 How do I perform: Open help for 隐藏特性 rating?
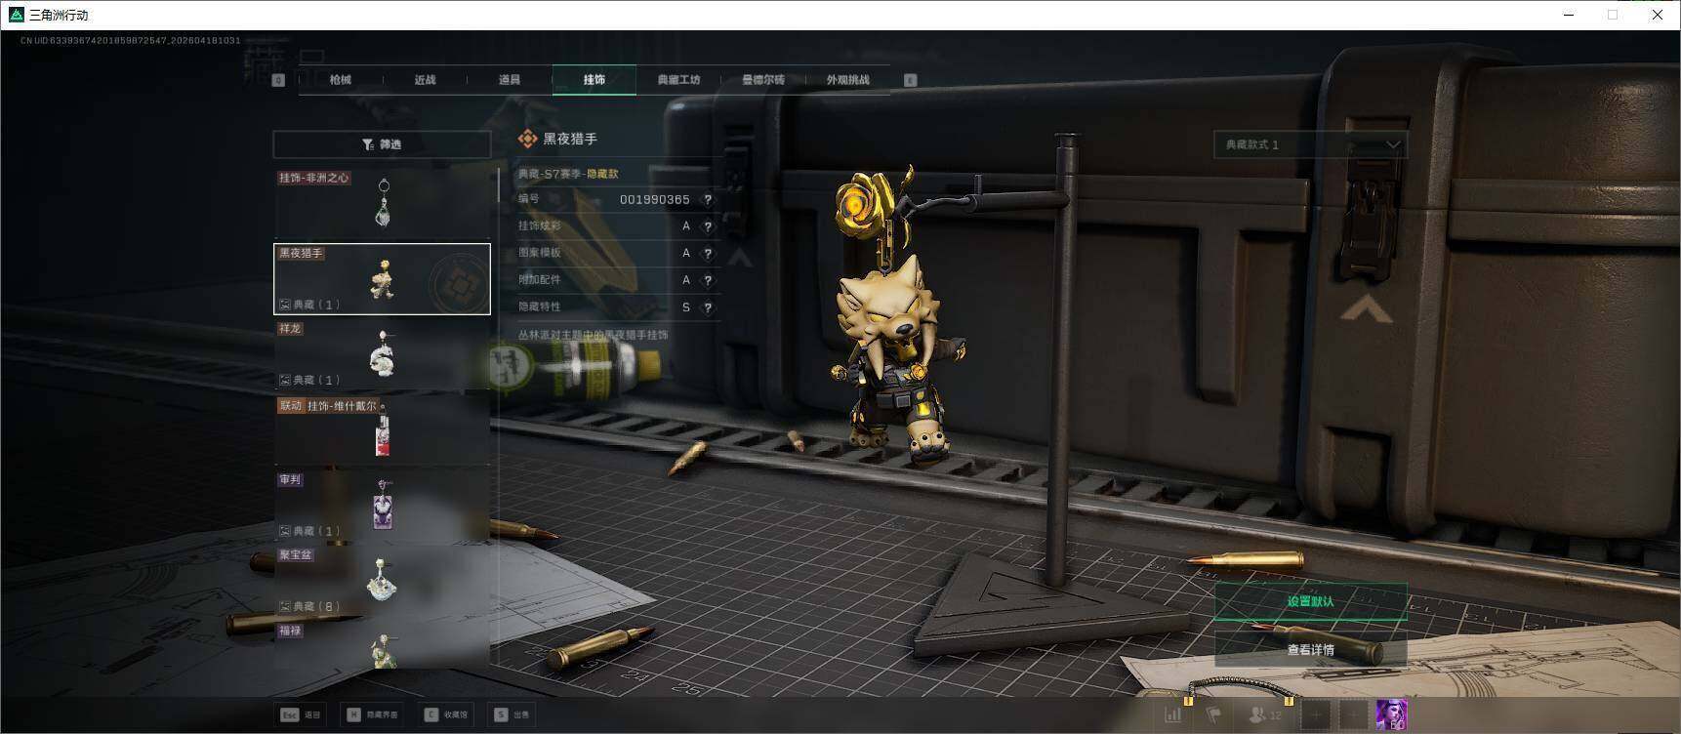coord(708,306)
